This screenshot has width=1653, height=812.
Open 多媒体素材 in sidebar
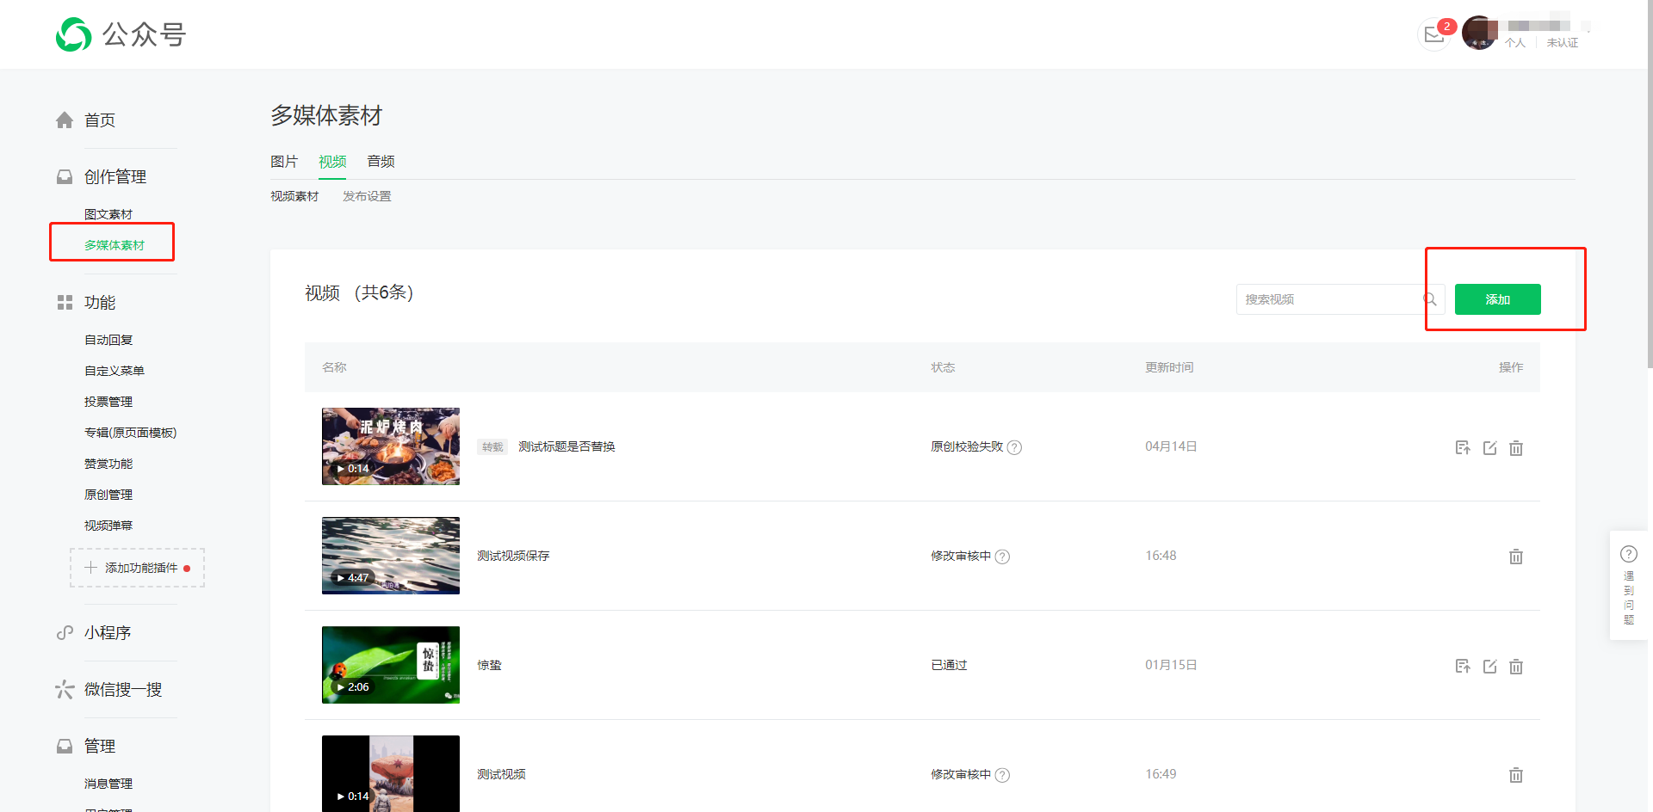click(115, 245)
